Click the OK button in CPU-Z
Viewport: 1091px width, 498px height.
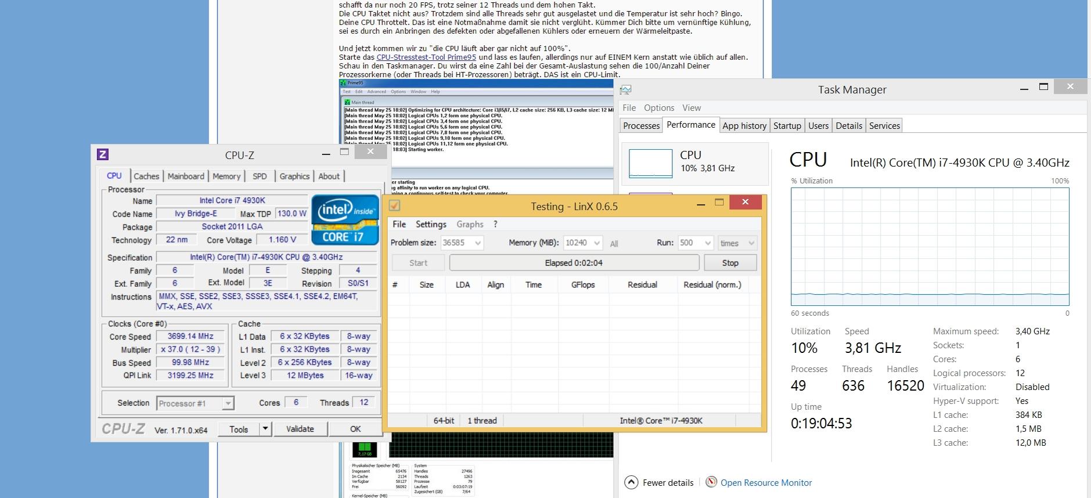[x=355, y=429]
